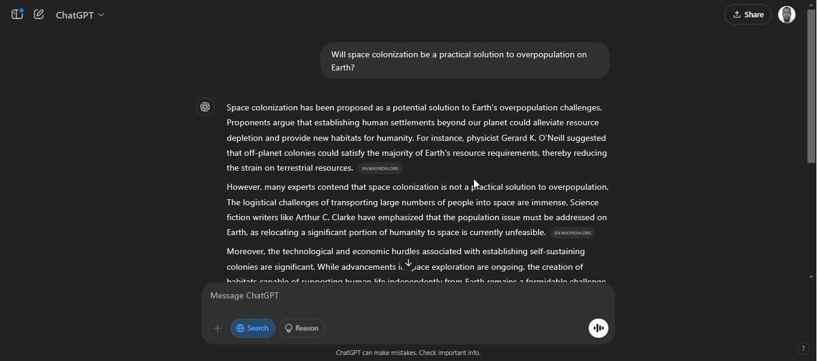
Task: Toggle the Search web option
Action: tap(253, 328)
